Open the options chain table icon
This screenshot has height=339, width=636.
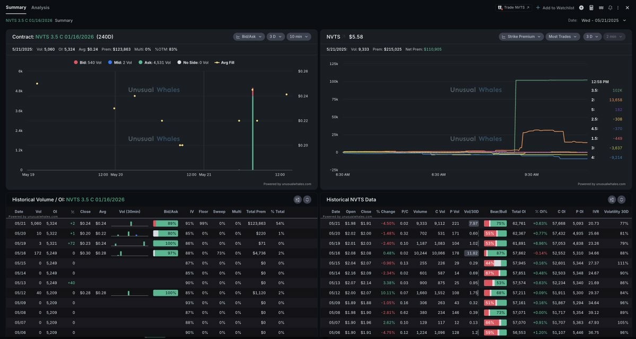[601, 8]
